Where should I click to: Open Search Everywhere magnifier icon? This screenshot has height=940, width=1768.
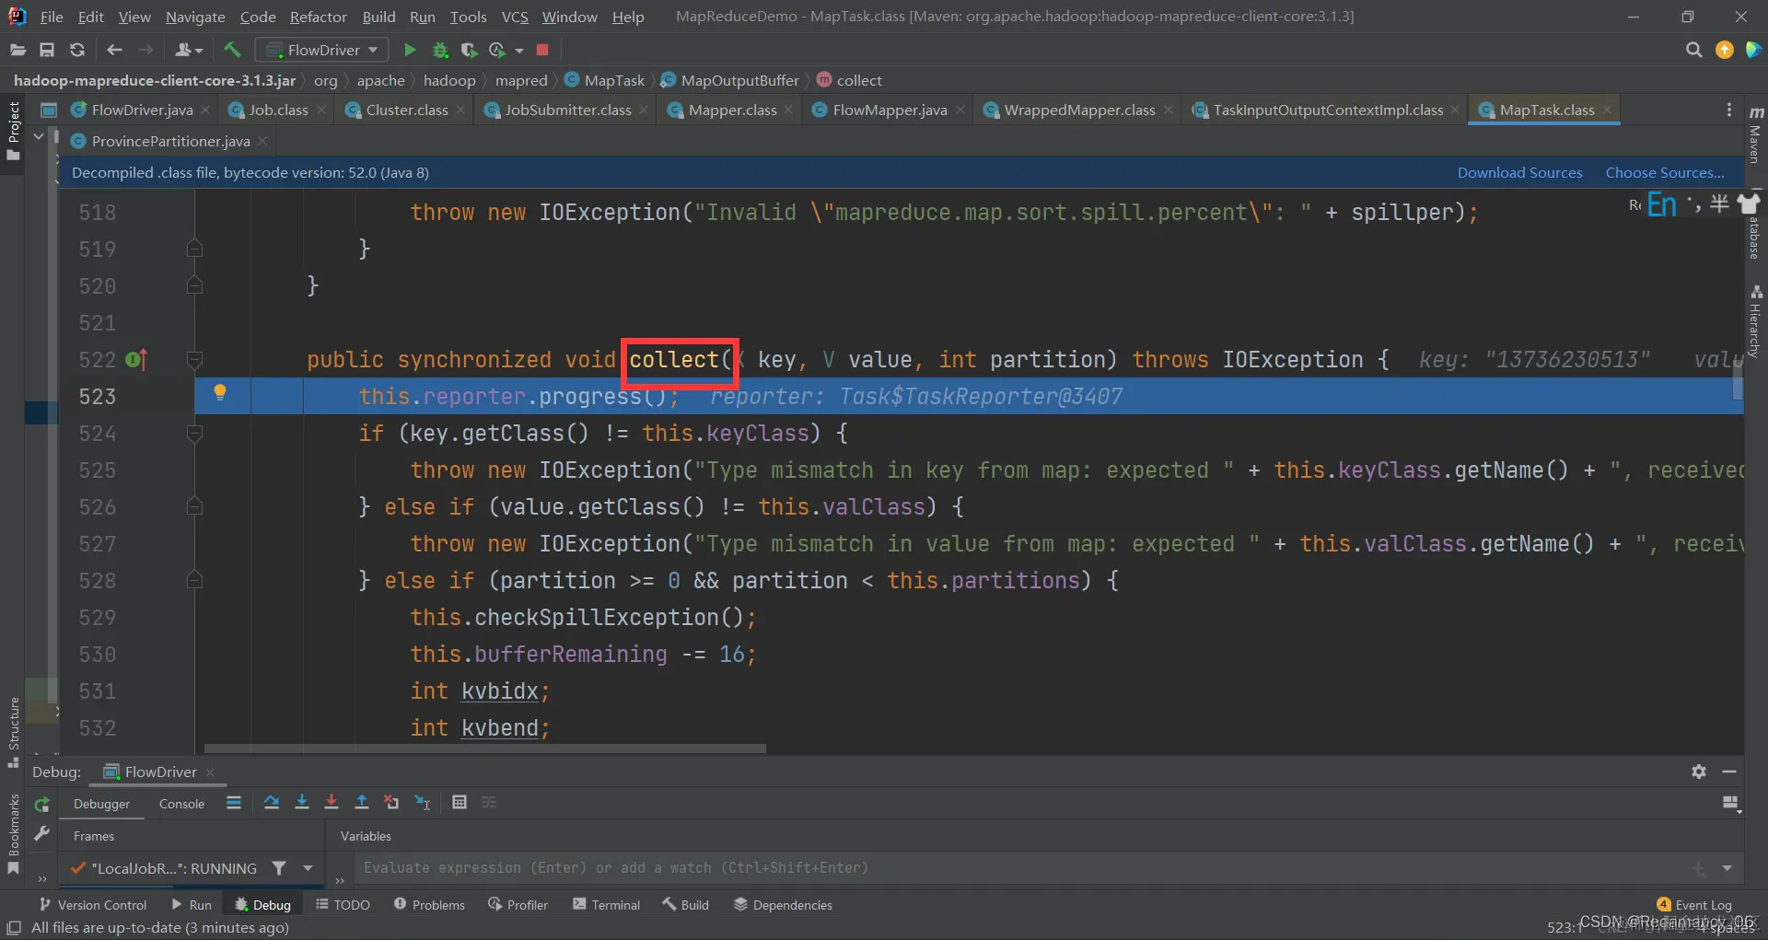tap(1693, 50)
